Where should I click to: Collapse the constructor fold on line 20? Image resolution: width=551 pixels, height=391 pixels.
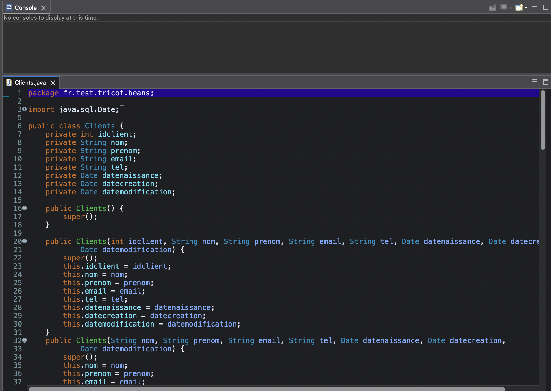coord(24,241)
